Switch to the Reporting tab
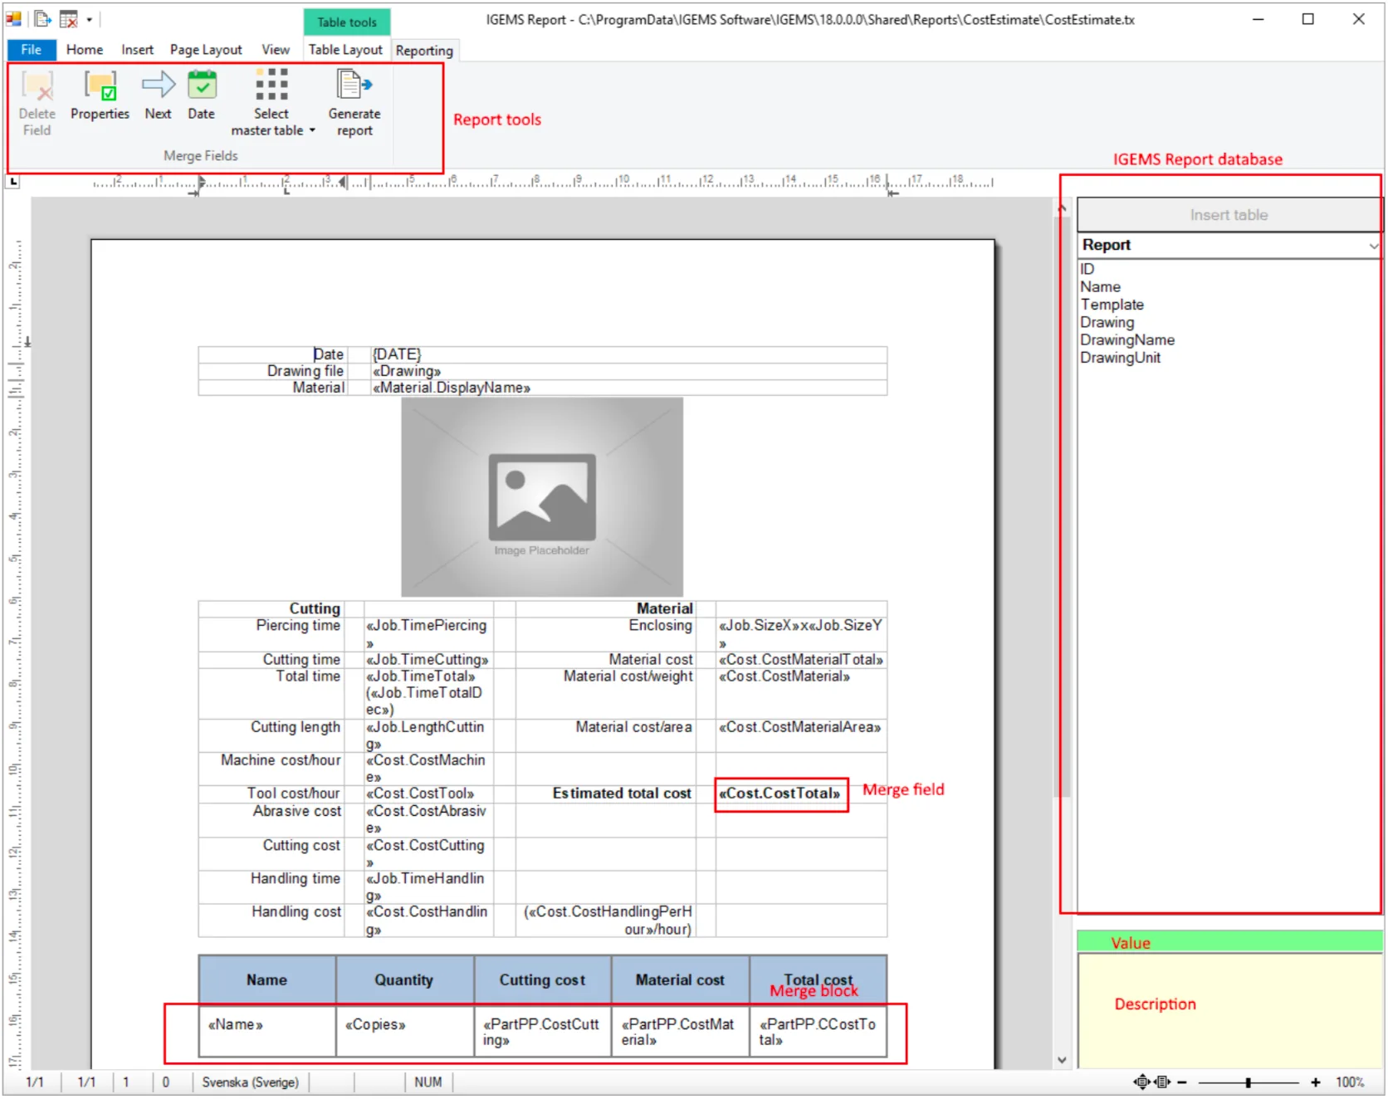This screenshot has width=1388, height=1099. [x=424, y=51]
